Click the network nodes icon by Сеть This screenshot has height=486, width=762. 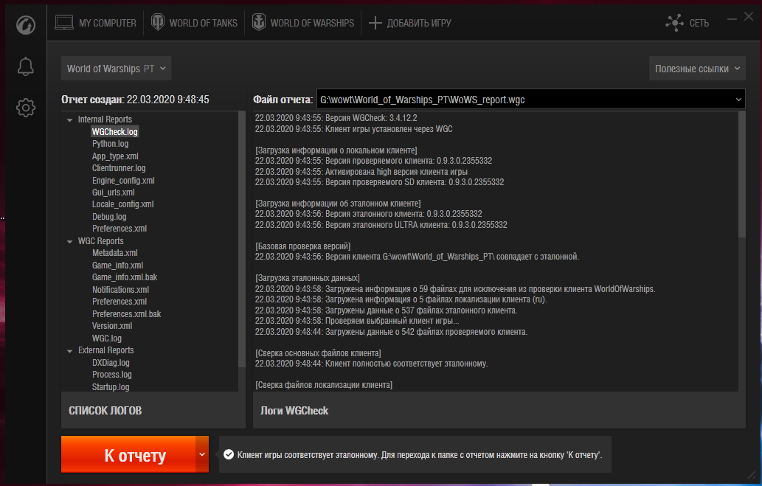pyautogui.click(x=674, y=23)
